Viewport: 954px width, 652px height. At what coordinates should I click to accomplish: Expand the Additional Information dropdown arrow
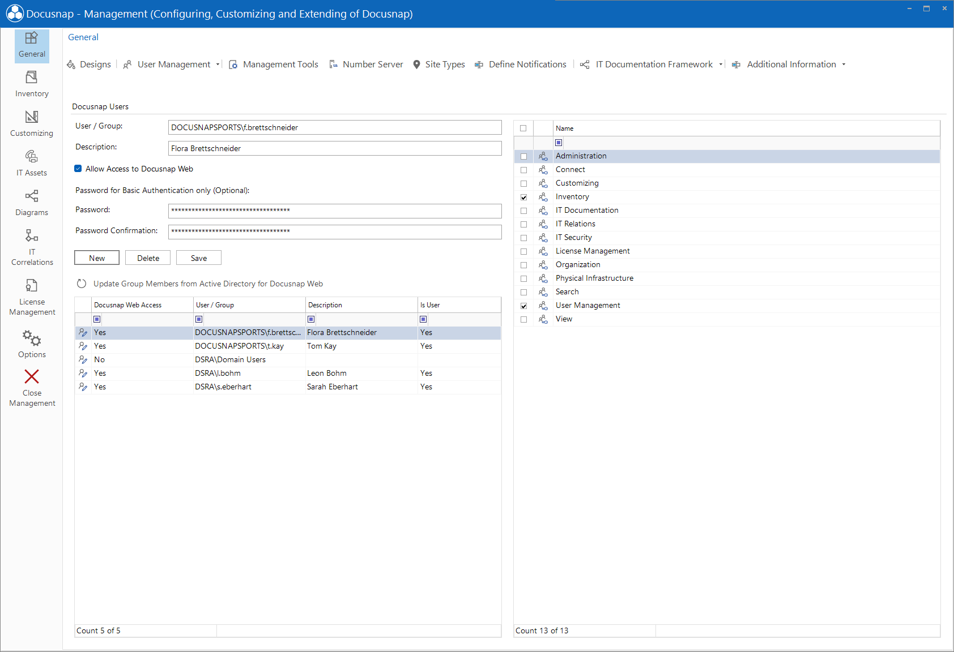tap(844, 65)
